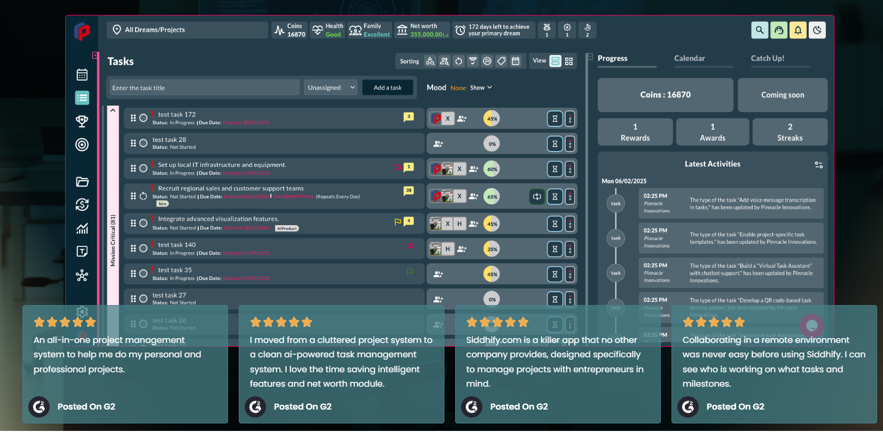Open the Coins 16870 stat in the top bar
Screen dimensions: 883x432
click(290, 30)
